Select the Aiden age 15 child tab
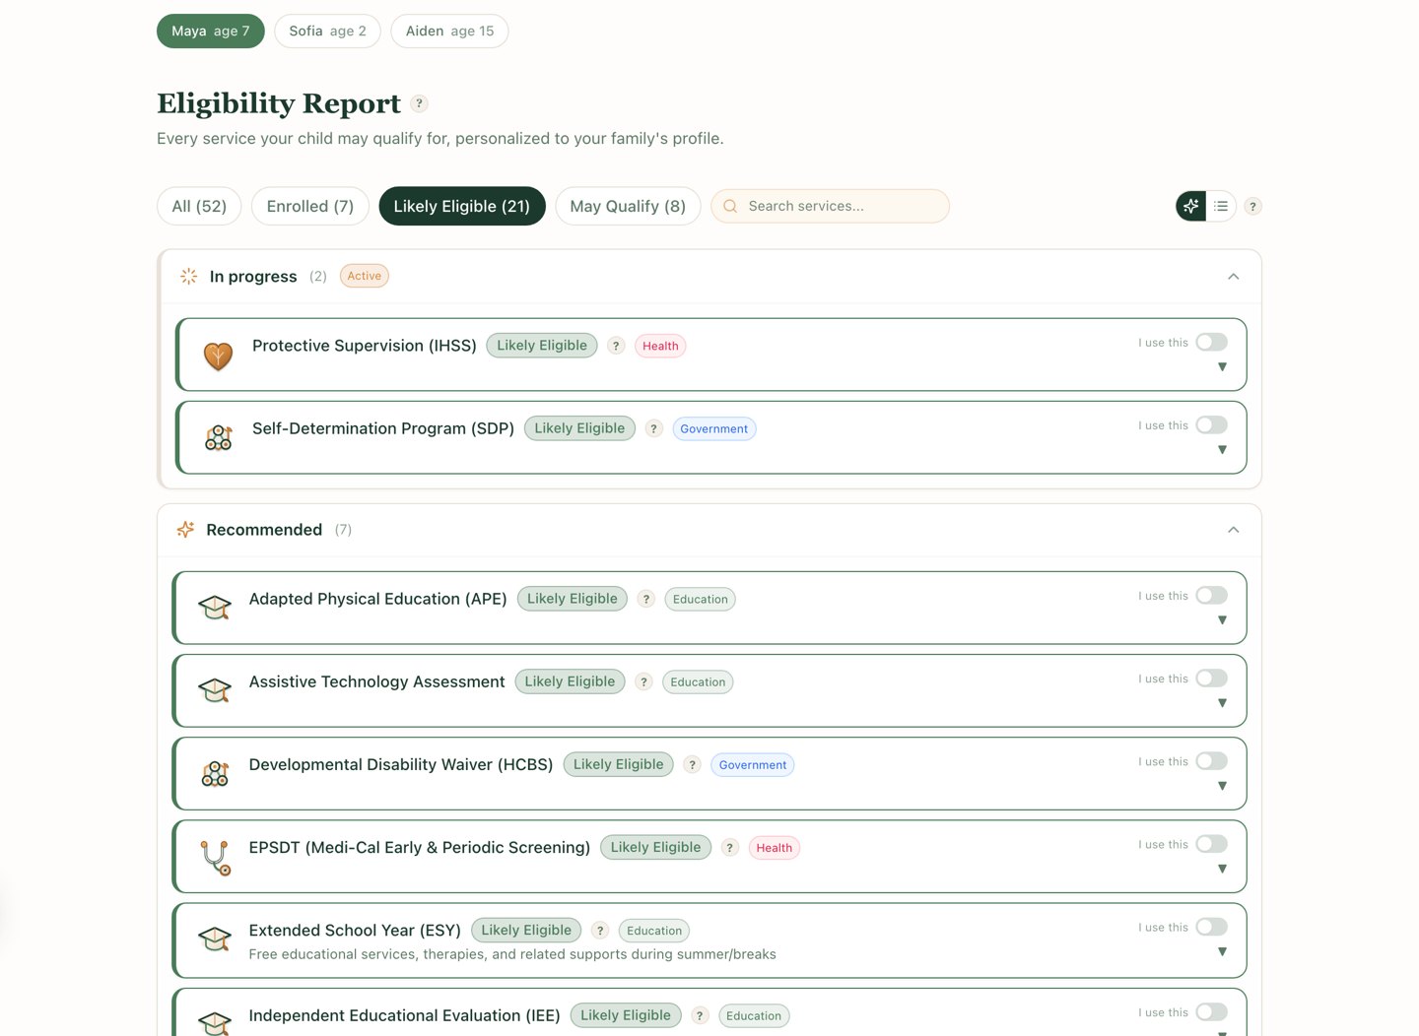The height and width of the screenshot is (1036, 1419). 449,32
